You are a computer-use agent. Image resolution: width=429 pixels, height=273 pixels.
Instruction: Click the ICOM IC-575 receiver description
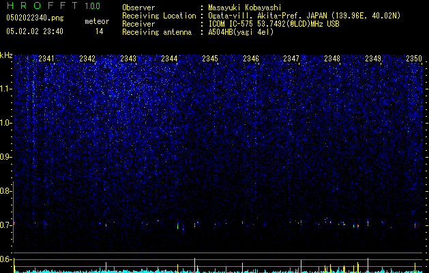tap(273, 24)
